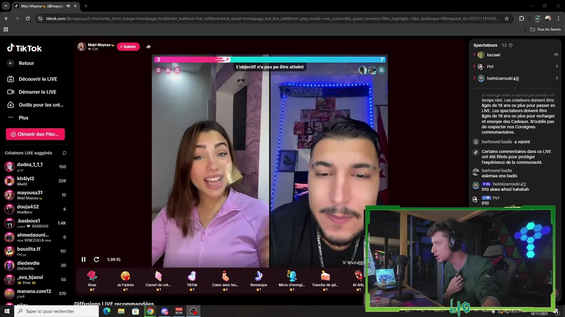This screenshot has height=317, width=565.
Task: Send a Rose gift
Action: [92, 280]
